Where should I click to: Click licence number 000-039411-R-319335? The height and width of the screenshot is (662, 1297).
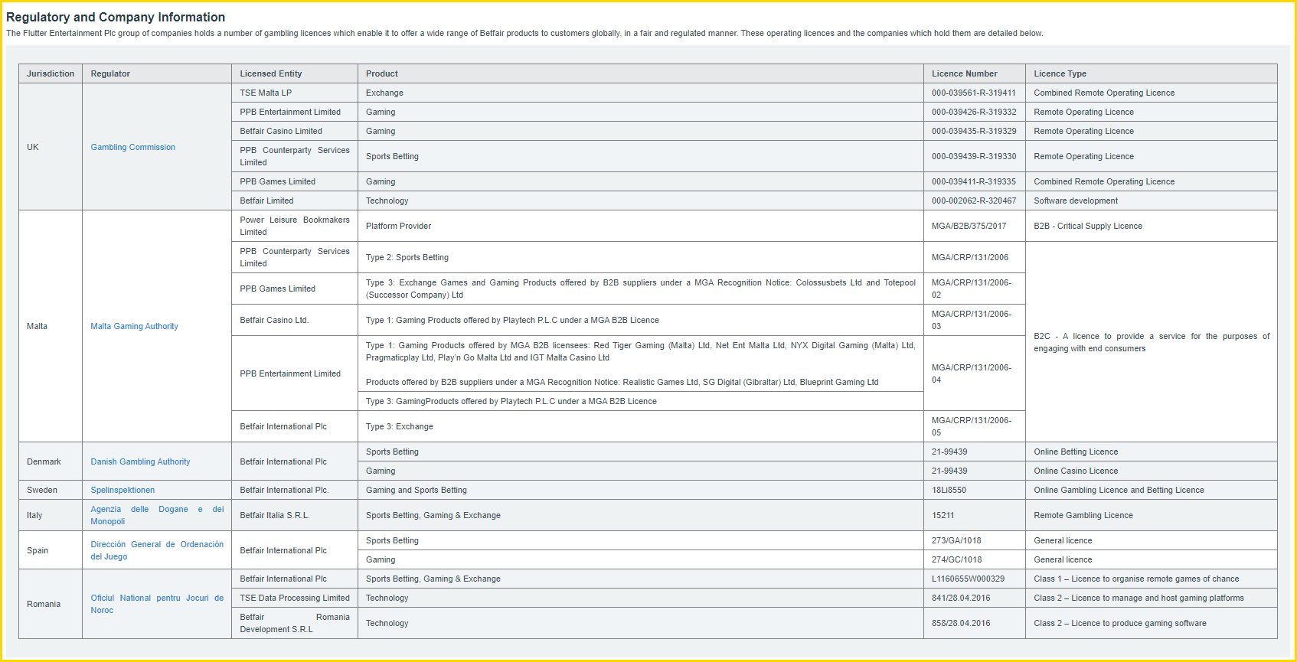[974, 181]
